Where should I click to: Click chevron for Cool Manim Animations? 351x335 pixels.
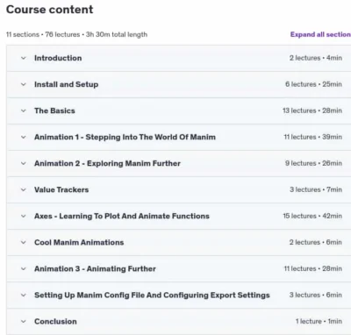tap(24, 242)
